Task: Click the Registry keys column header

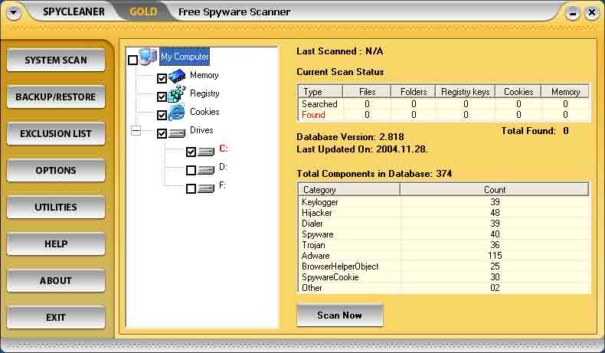Action: click(466, 92)
